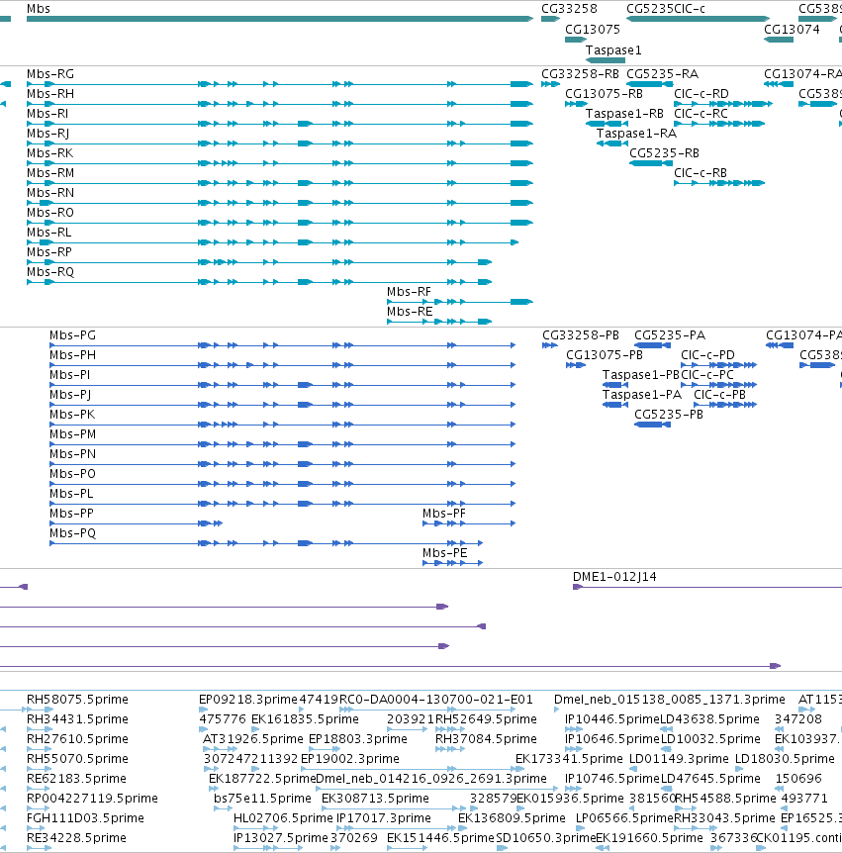Select transcript Mbs-RJ
The image size is (842, 853).
click(x=47, y=134)
